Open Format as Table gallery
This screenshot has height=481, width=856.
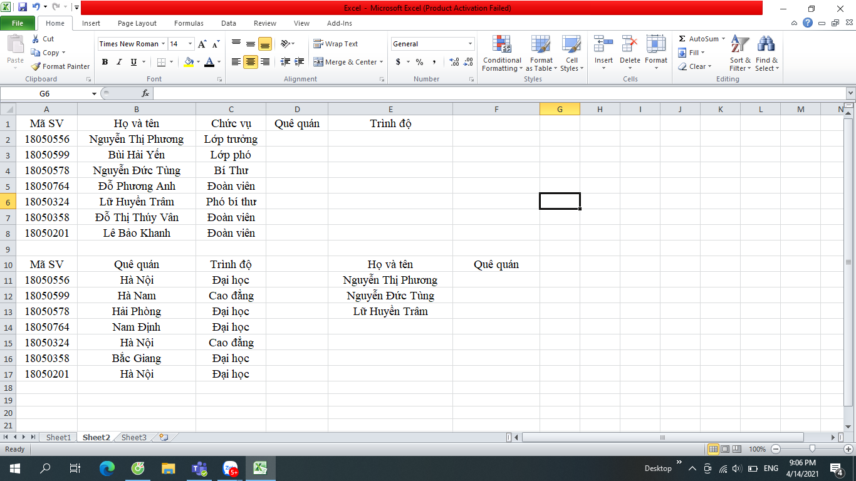(x=541, y=54)
